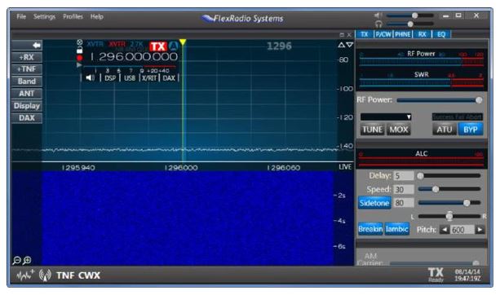Click the yellow slice marker triangle
This screenshot has width=500, height=295.
pyautogui.click(x=183, y=42)
